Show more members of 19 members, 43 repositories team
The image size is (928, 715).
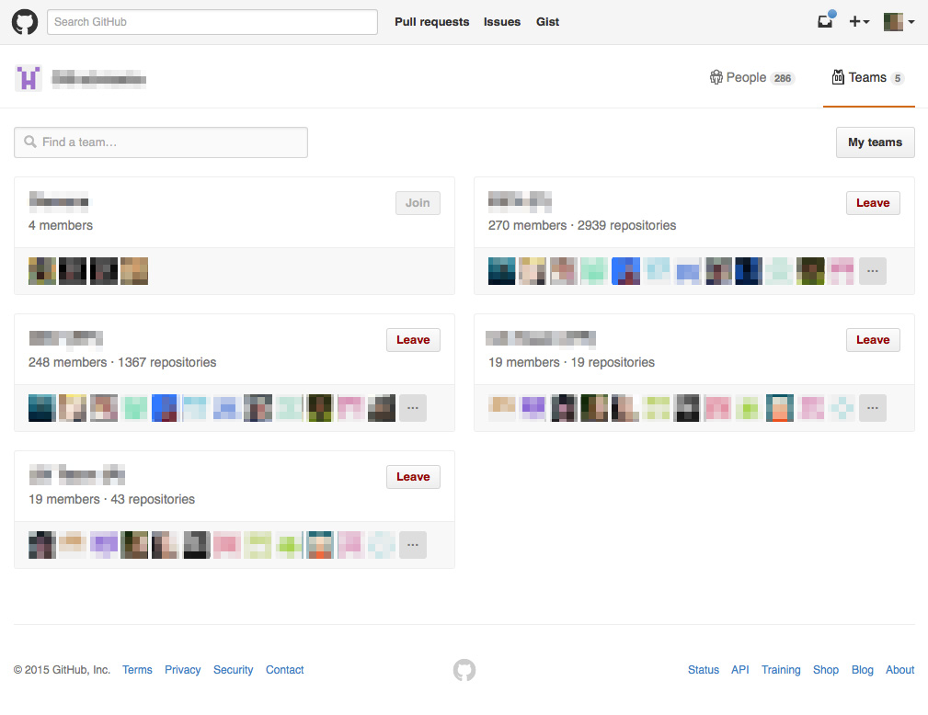point(413,545)
